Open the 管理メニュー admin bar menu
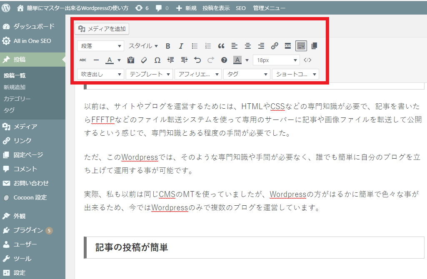Screen dimensions: 427x279 (269, 8)
